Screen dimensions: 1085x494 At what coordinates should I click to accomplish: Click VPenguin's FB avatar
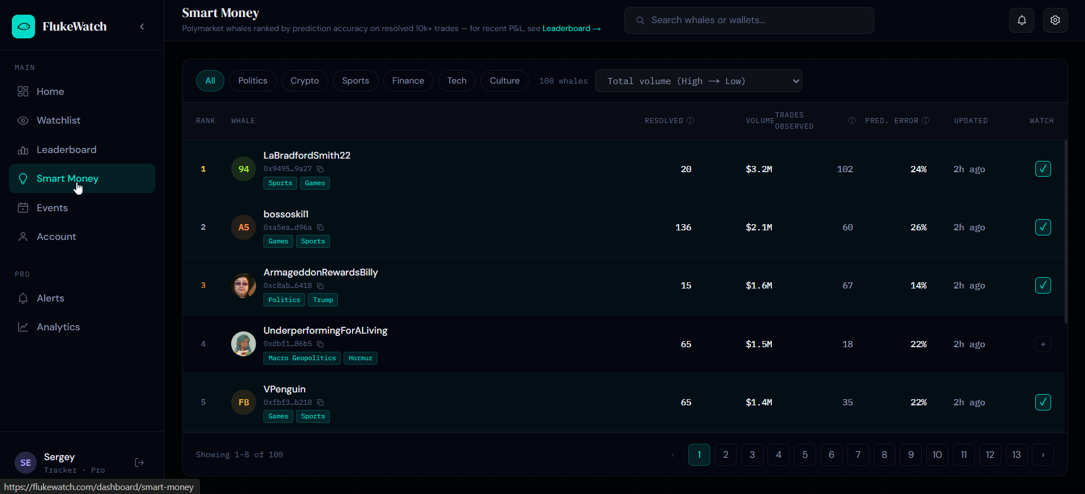[244, 403]
